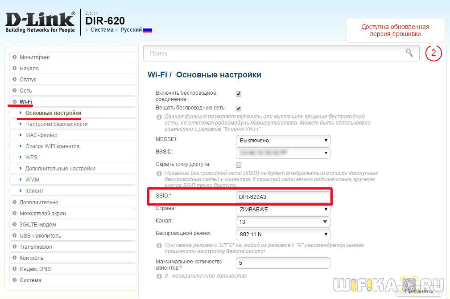Screen dimensions: 450x299
Task: Click the Применить button
Action: pyautogui.click(x=419, y=290)
